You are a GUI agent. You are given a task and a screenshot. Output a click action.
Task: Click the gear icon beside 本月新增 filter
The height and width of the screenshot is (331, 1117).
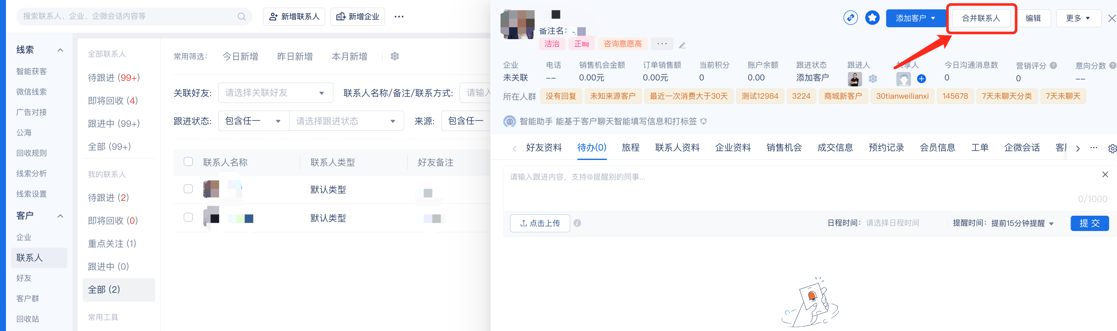tap(394, 56)
